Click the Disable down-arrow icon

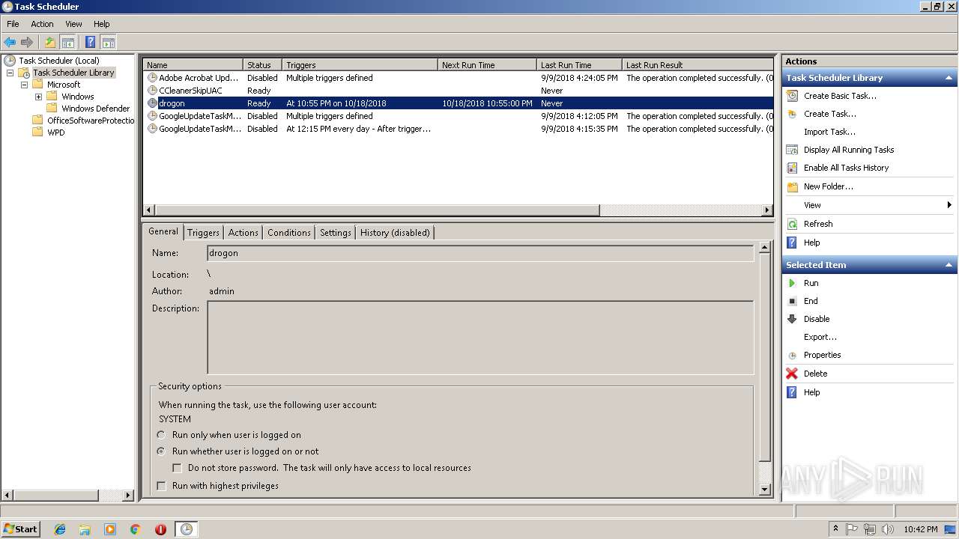point(792,319)
